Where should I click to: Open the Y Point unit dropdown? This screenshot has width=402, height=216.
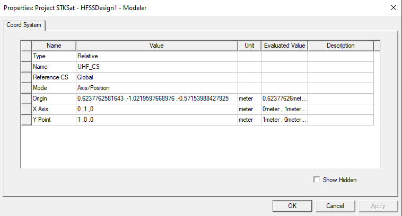click(249, 120)
